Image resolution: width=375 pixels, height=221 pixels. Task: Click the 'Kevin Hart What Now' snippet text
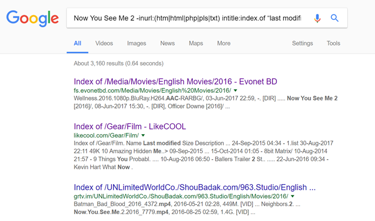(102, 167)
